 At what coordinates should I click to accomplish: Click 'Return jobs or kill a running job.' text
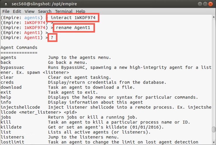coord(93,117)
